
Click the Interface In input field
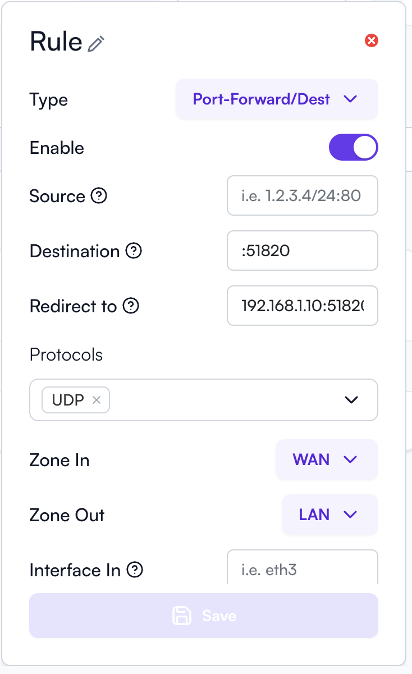(302, 568)
